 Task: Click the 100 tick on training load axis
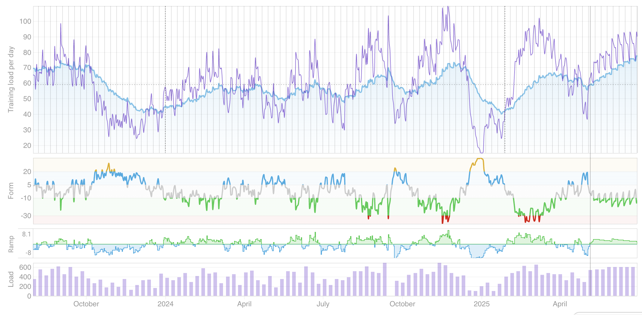[25, 21]
